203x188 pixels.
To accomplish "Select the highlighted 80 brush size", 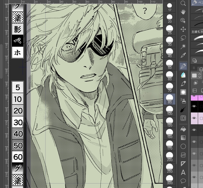I will [x=170, y=99].
